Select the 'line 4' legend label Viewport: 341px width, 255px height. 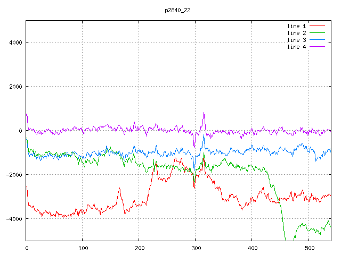pos(296,47)
